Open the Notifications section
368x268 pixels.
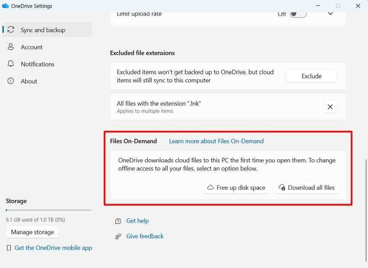[x=46, y=64]
